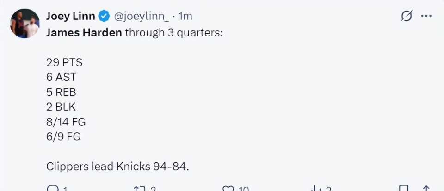Click the "2 BLK" stat line

[x=61, y=107]
